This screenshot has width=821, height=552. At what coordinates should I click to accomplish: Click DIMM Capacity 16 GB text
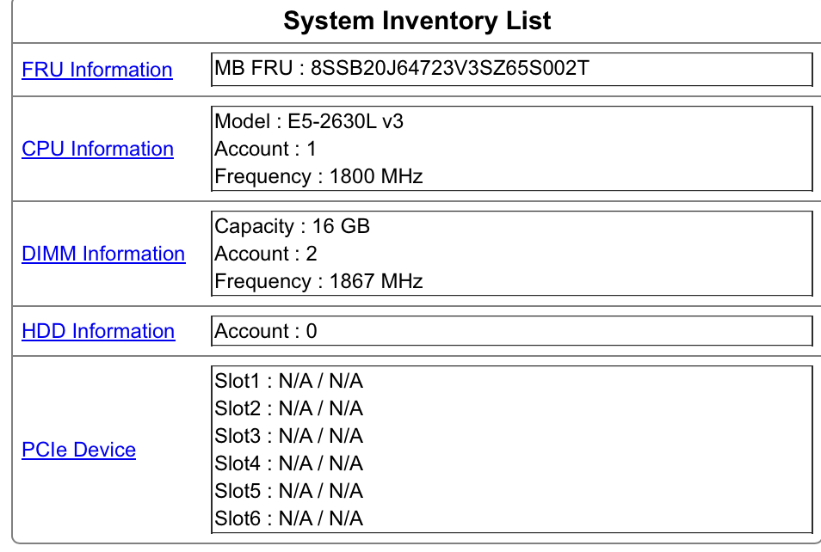(292, 226)
